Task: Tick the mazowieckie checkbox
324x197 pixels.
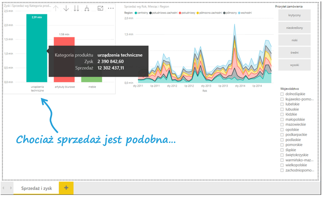Action: pos(282,124)
